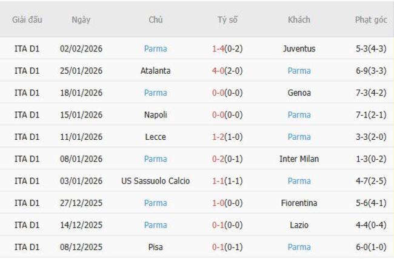Open the Lecce team link

155,137
